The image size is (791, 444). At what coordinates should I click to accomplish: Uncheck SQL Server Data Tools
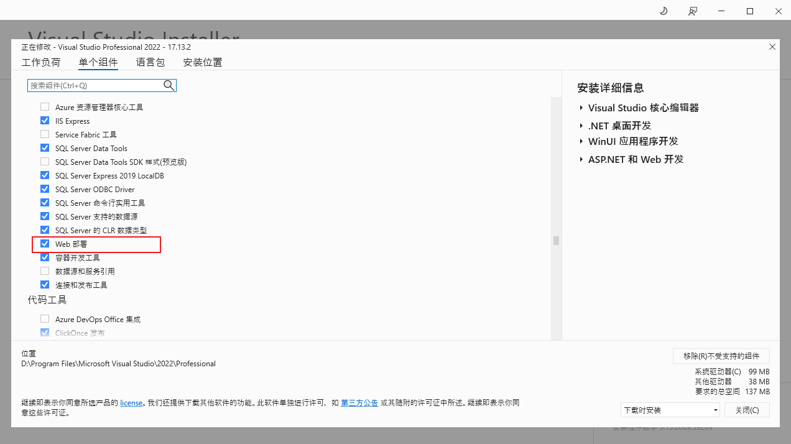pos(45,148)
